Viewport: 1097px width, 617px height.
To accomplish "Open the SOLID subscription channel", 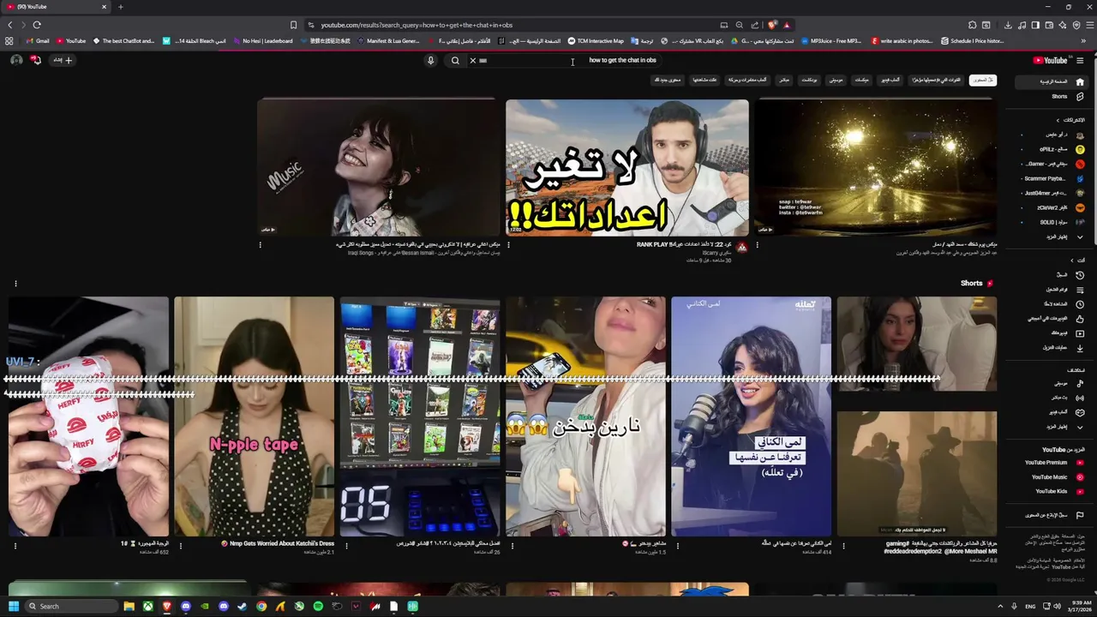I will (1052, 222).
